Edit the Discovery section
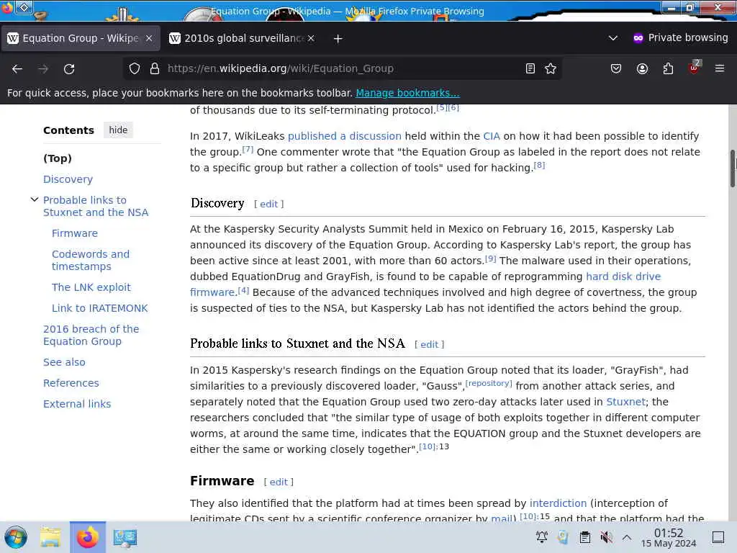737x553 pixels. coord(269,204)
